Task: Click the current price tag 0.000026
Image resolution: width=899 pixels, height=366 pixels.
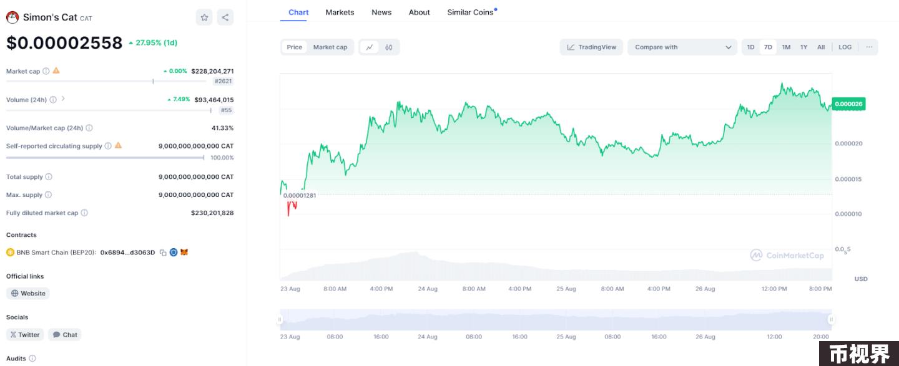Action: tap(848, 104)
